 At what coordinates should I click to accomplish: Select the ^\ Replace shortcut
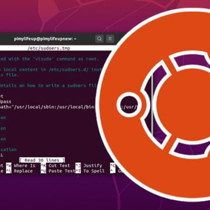pos(19,171)
